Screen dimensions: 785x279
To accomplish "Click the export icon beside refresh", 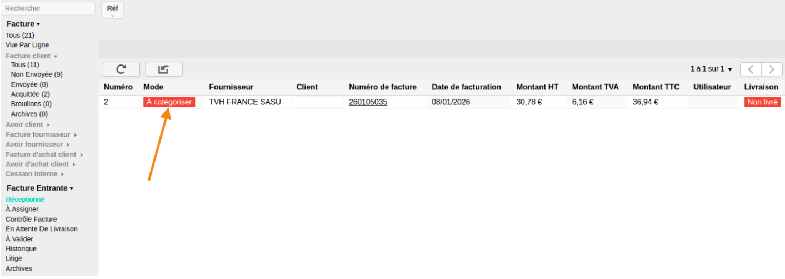I will click(x=163, y=69).
